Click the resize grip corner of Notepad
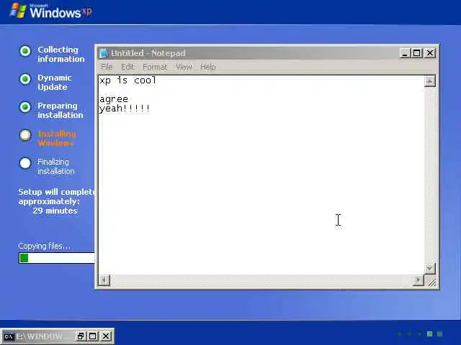This screenshot has height=345, width=461. pyautogui.click(x=431, y=282)
